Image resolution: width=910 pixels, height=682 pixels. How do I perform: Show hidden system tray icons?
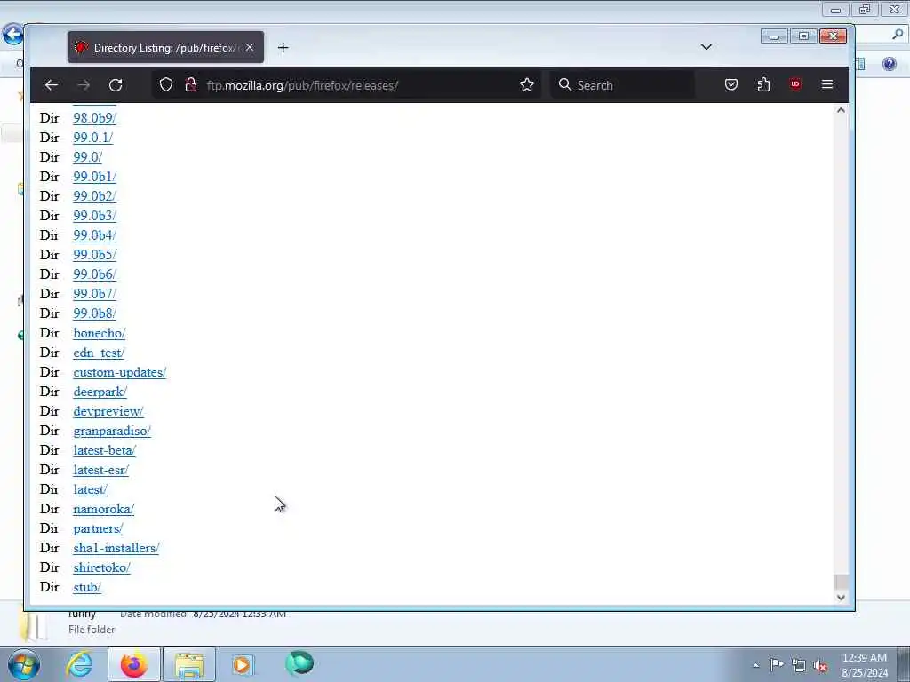[x=755, y=665]
